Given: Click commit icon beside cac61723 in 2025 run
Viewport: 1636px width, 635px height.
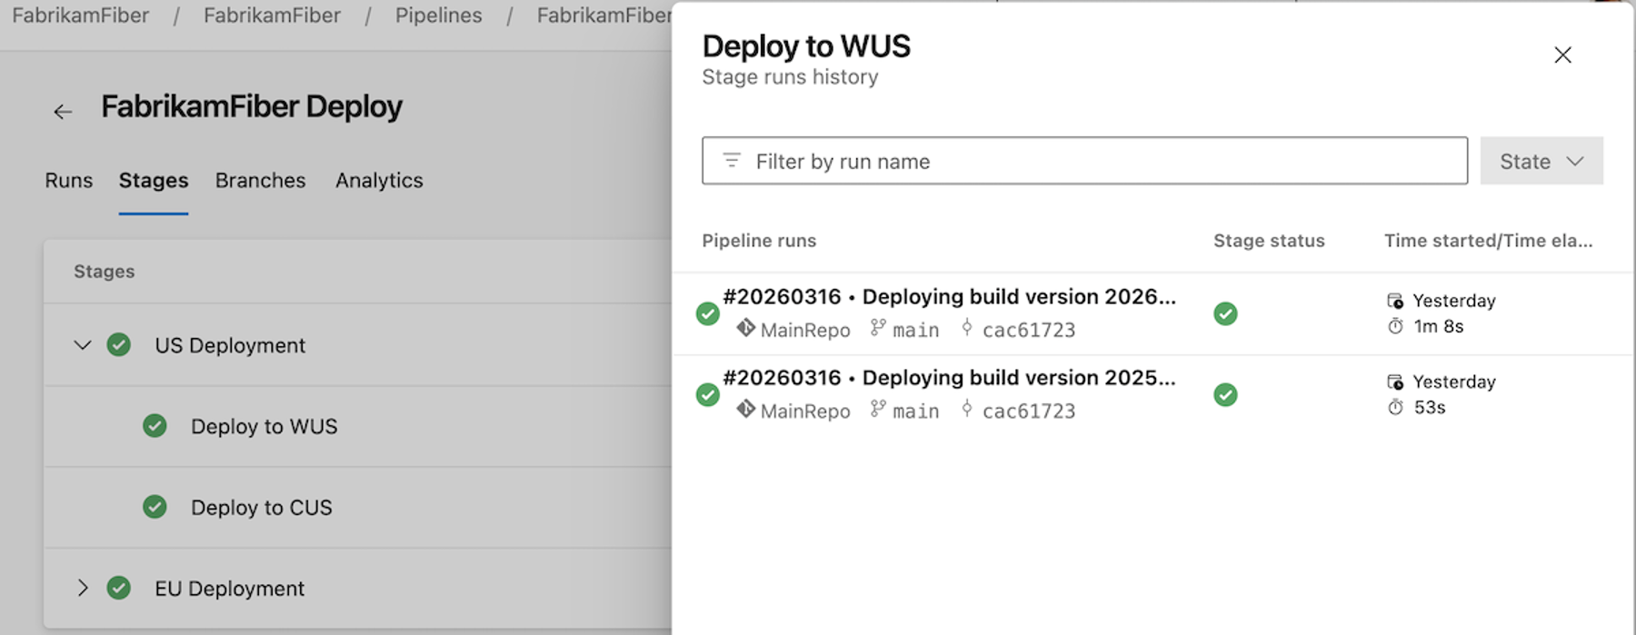Looking at the screenshot, I should pos(967,409).
